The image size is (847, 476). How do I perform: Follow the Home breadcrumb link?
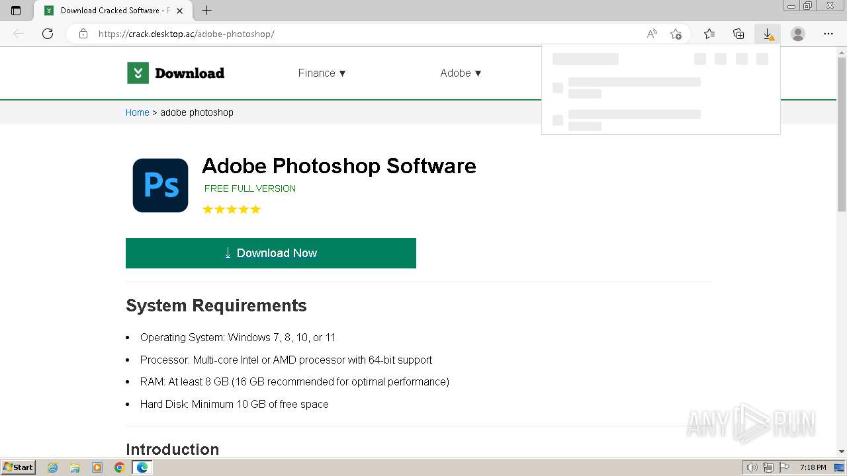138,112
